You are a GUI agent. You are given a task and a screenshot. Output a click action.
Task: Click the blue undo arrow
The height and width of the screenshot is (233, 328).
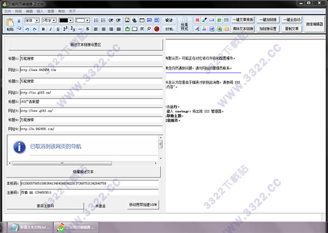(27, 29)
